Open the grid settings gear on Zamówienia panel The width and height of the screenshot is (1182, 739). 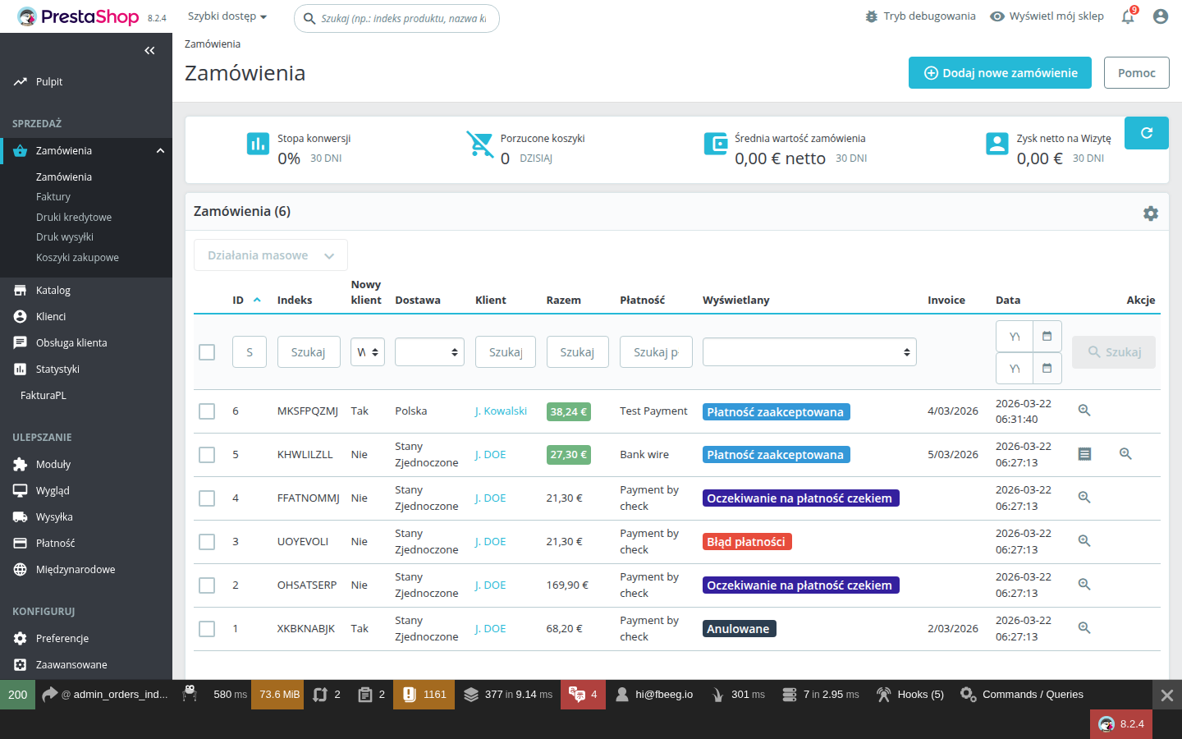pyautogui.click(x=1151, y=213)
